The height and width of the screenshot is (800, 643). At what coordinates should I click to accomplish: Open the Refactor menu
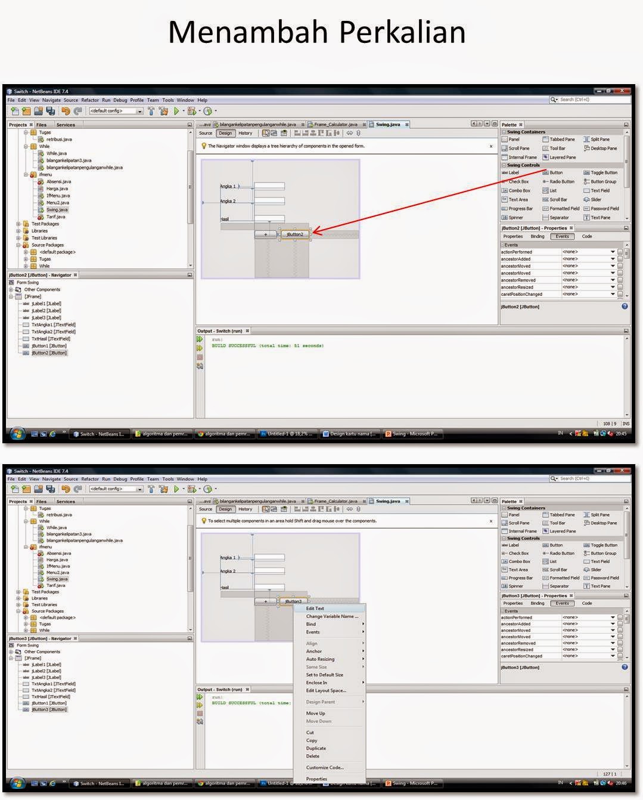click(90, 100)
